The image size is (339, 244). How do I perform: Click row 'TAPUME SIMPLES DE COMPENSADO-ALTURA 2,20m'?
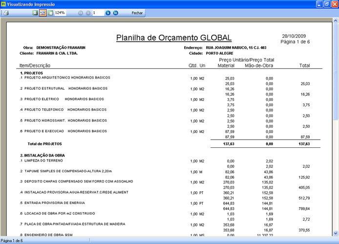[68, 171]
